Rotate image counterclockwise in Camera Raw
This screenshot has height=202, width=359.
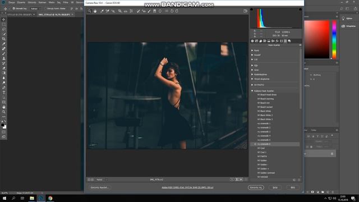point(172,11)
